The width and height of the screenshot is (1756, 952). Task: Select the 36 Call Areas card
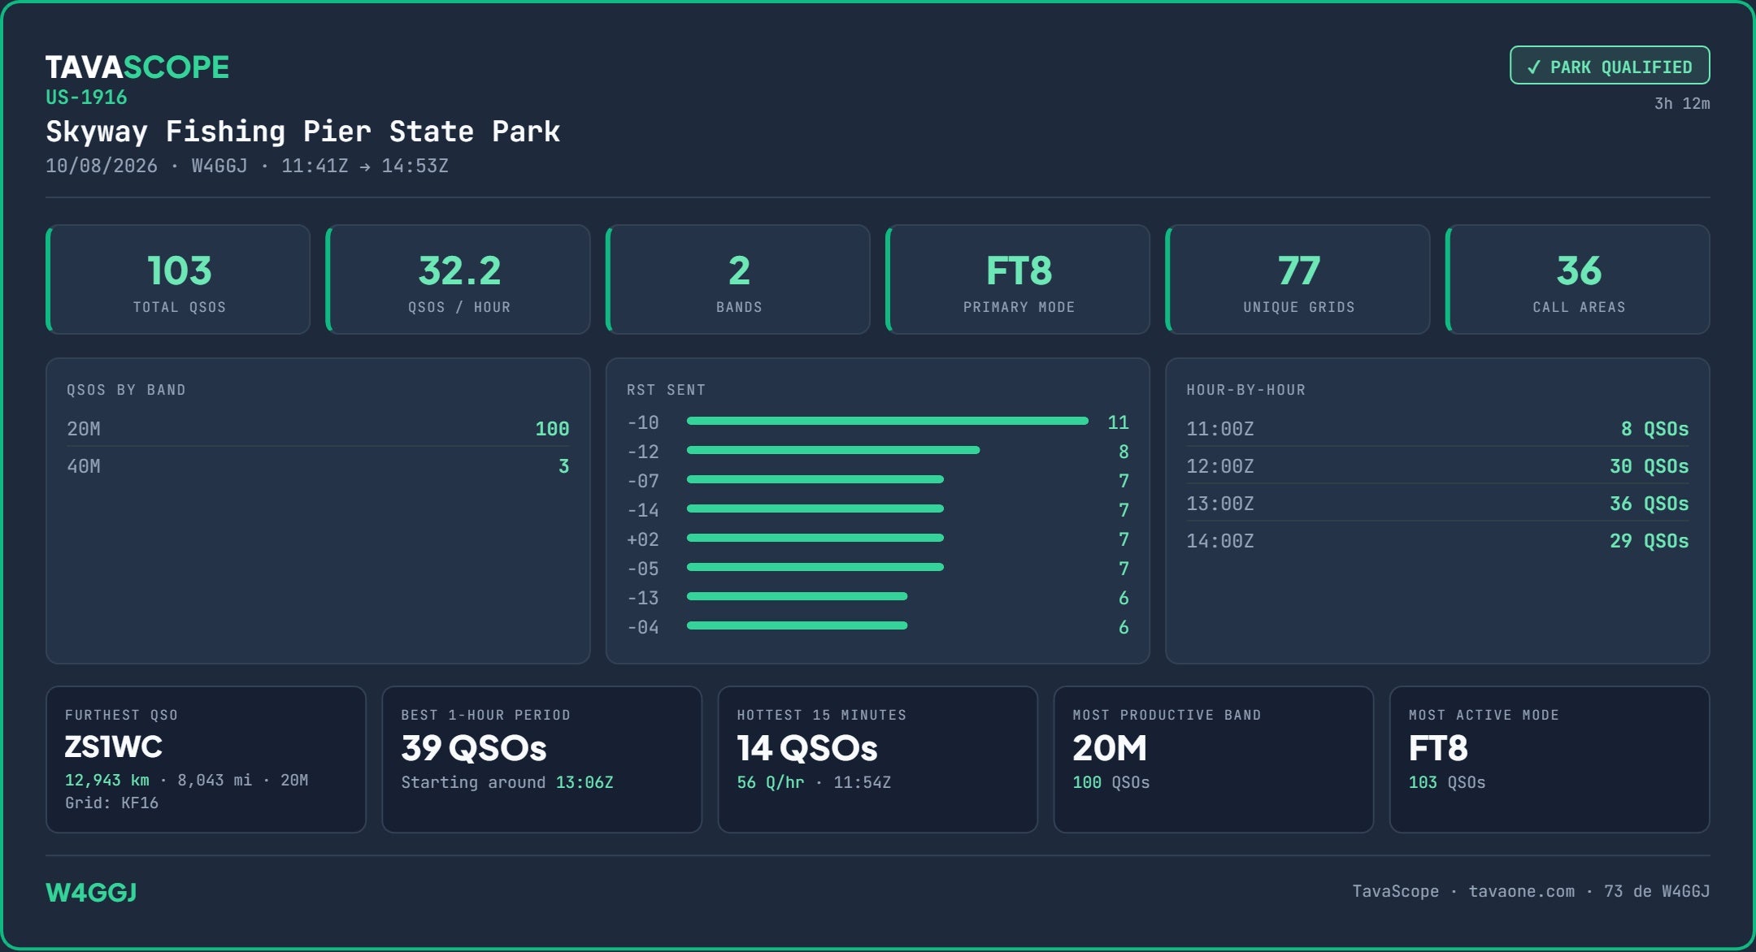1578,279
